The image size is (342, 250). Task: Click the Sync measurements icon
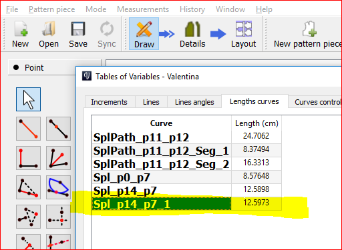(x=107, y=34)
